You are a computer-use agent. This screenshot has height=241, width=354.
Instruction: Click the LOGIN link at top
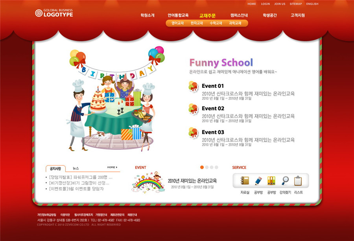click(265, 4)
